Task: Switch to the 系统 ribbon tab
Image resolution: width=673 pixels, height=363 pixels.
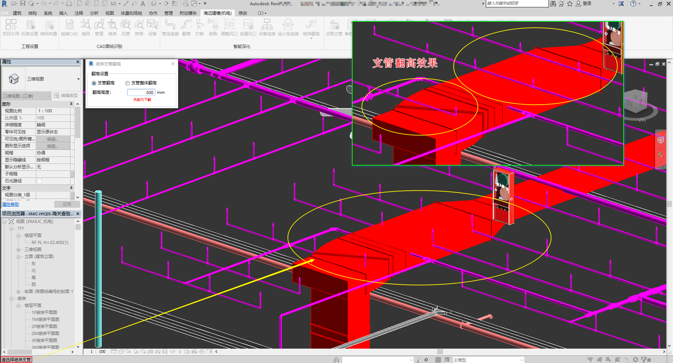Action: tap(48, 13)
